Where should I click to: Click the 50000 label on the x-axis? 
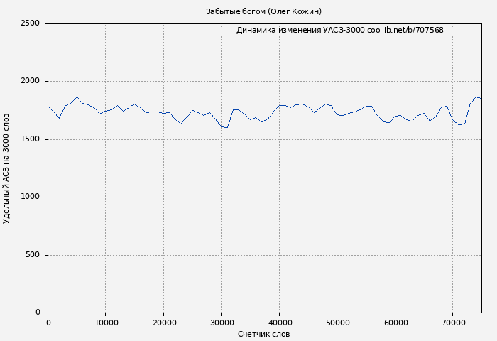[337, 323]
